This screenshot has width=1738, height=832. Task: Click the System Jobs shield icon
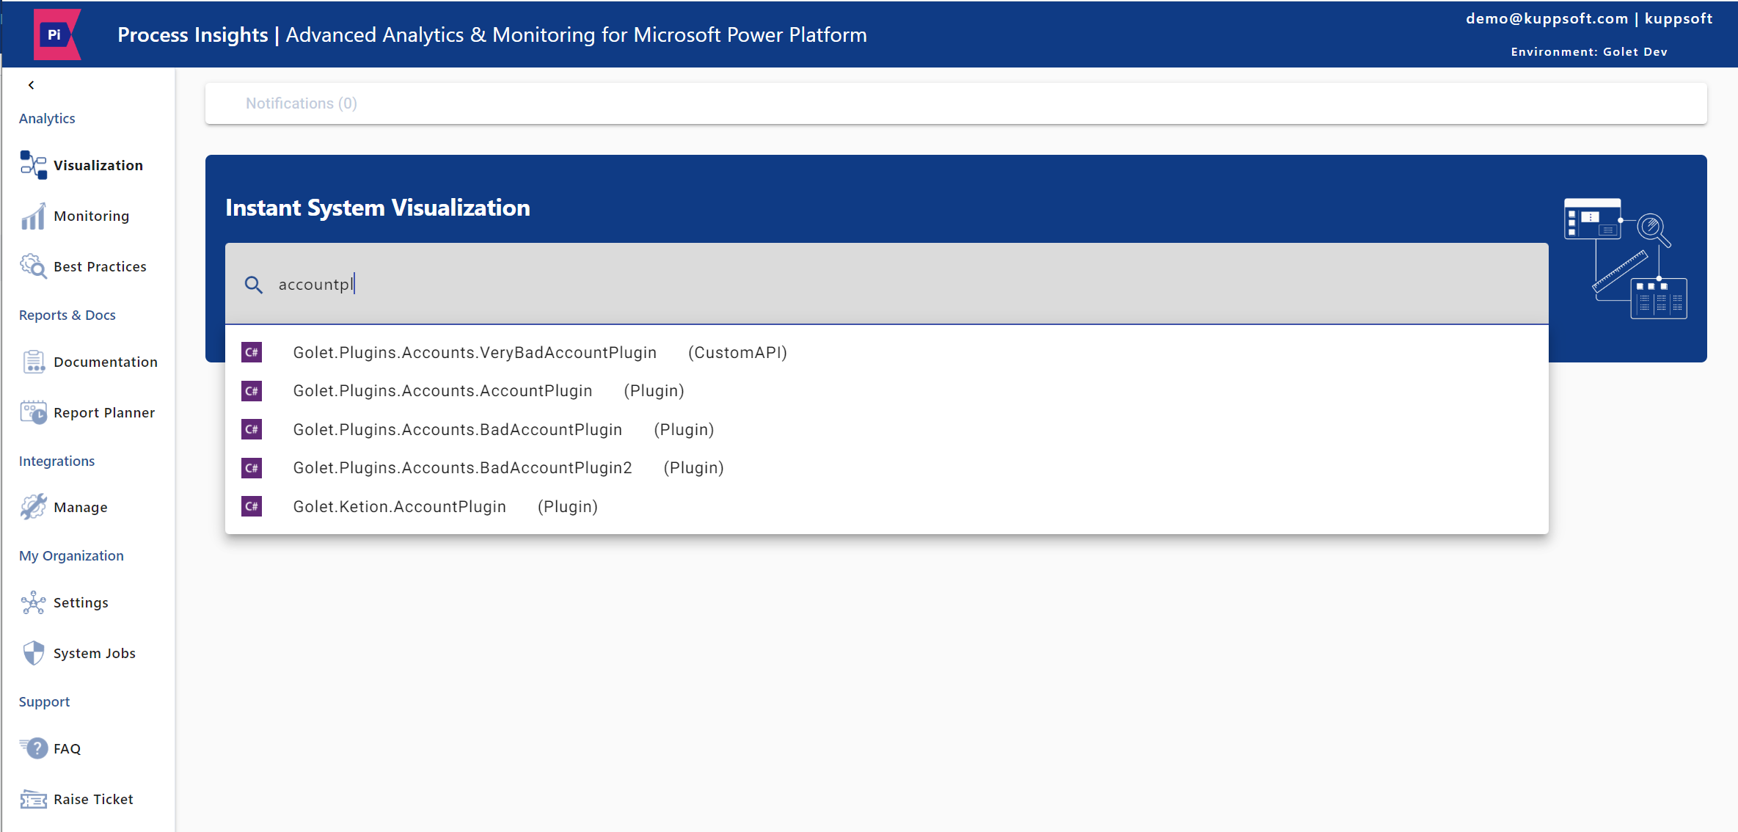click(34, 653)
